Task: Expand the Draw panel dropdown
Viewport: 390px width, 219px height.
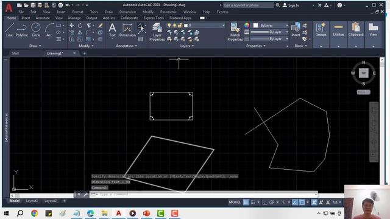Action: pyautogui.click(x=35, y=46)
